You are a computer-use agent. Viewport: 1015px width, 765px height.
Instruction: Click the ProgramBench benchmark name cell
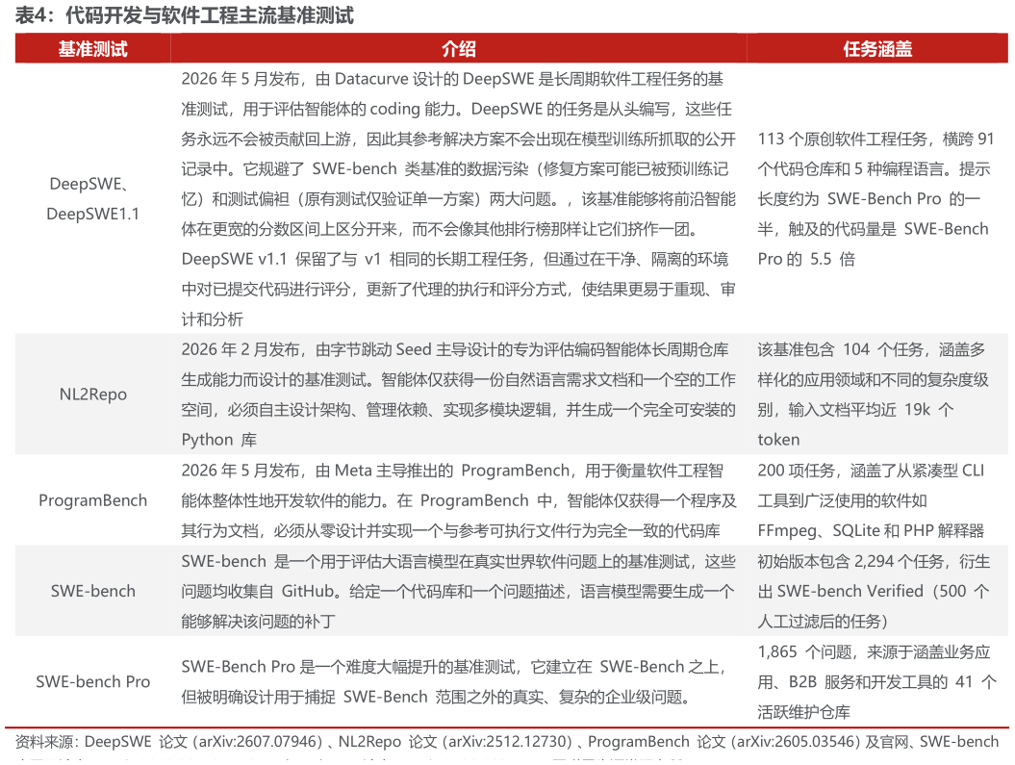(x=92, y=500)
